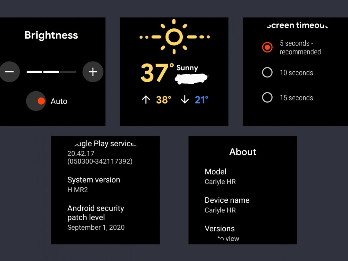Open the Device name setting
Viewport: 348px width, 261px height.
coord(227,205)
